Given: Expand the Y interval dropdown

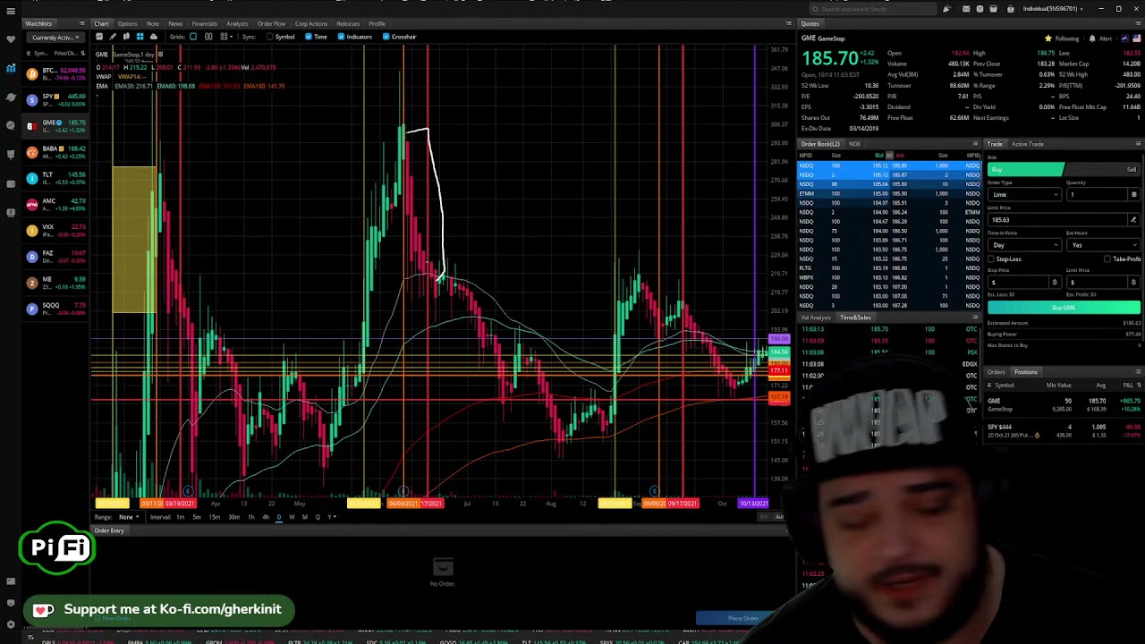Looking at the screenshot, I should click(331, 517).
